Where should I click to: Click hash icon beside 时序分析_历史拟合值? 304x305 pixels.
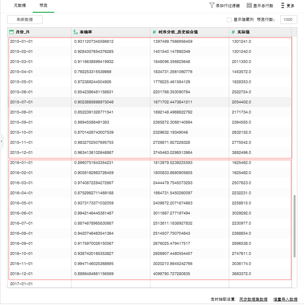tap(154, 32)
